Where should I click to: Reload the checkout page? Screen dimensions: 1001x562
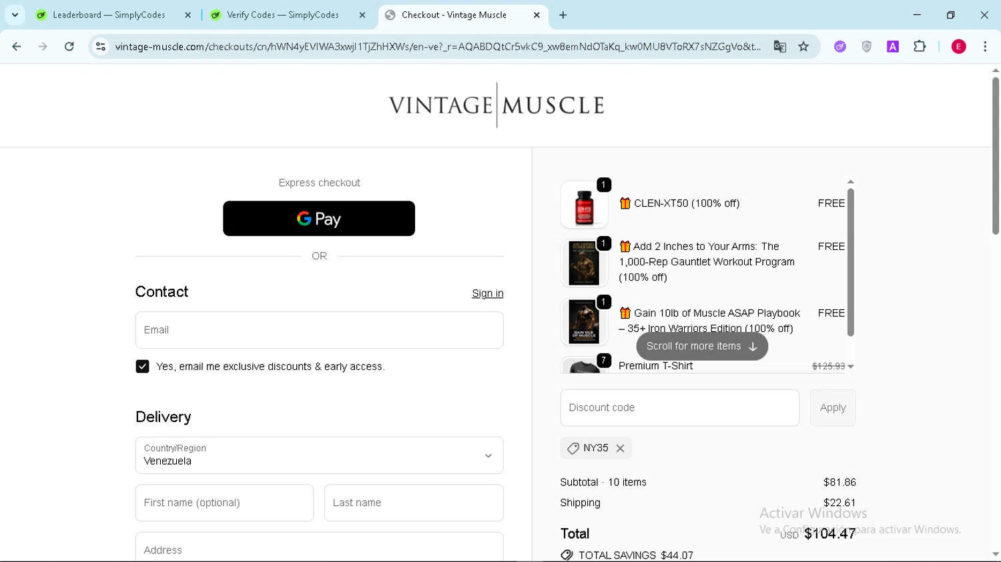coord(69,47)
